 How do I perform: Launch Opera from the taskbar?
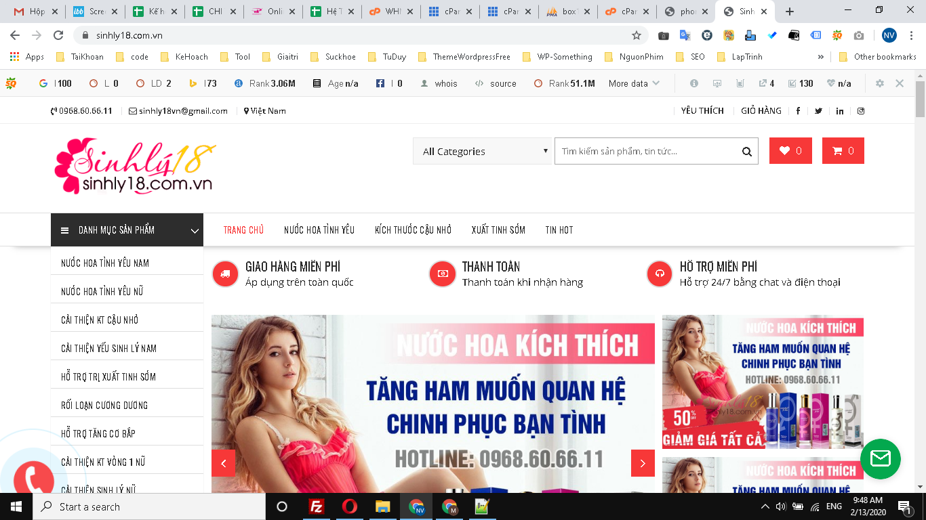point(350,506)
